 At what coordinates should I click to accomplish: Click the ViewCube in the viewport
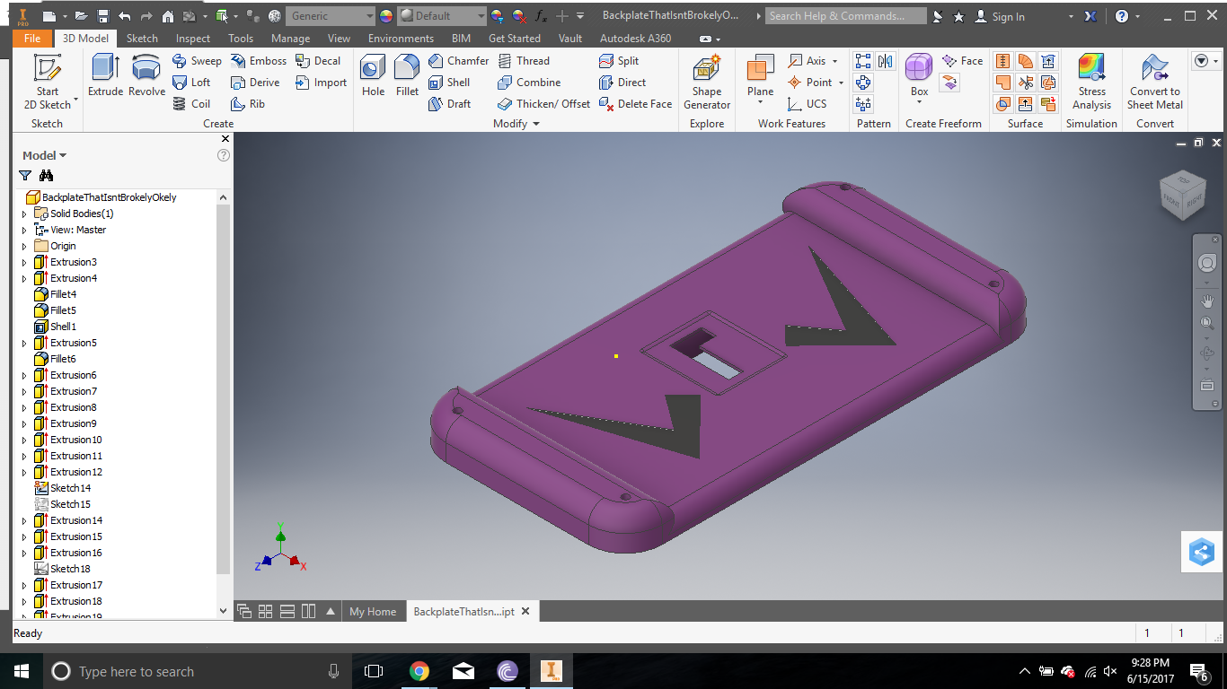1181,195
